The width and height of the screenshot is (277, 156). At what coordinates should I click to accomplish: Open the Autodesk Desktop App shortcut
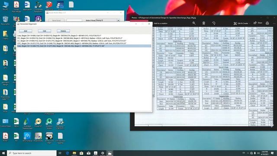point(27,123)
